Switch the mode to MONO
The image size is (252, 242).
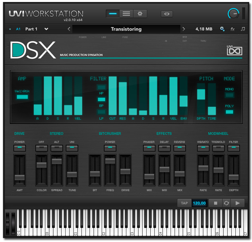(x=229, y=95)
